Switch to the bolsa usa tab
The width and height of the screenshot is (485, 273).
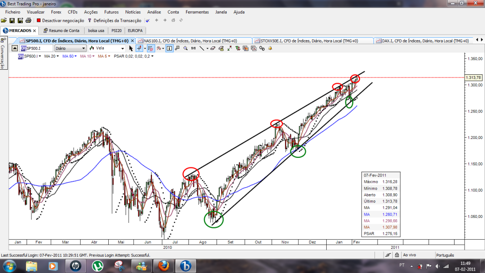click(96, 31)
